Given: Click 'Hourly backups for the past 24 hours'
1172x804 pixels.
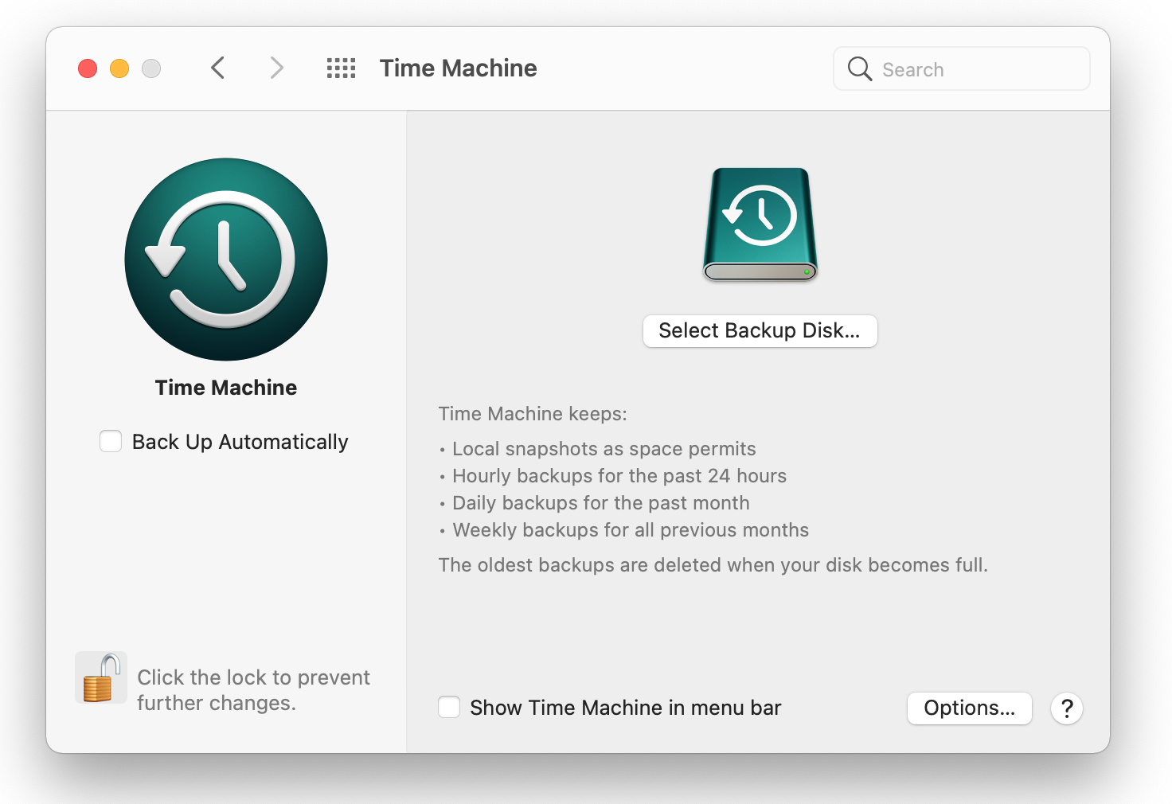Looking at the screenshot, I should pos(619,476).
